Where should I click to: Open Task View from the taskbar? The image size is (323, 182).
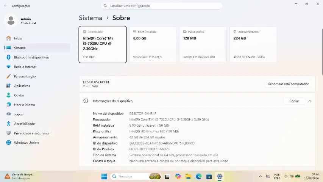click(167, 177)
